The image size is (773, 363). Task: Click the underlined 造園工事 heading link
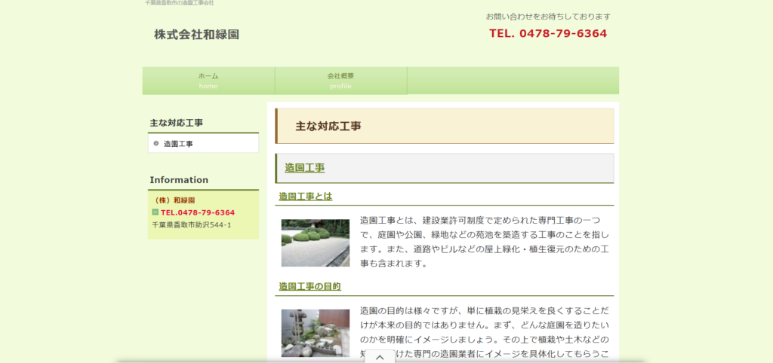pos(304,168)
